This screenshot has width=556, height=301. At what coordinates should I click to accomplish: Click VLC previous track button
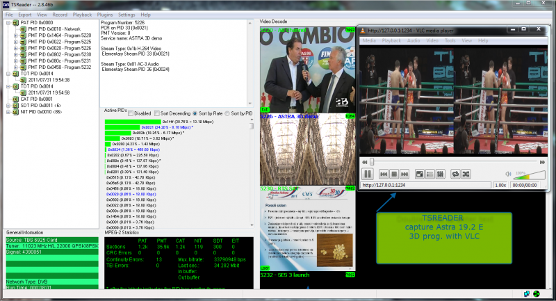pyautogui.click(x=384, y=174)
